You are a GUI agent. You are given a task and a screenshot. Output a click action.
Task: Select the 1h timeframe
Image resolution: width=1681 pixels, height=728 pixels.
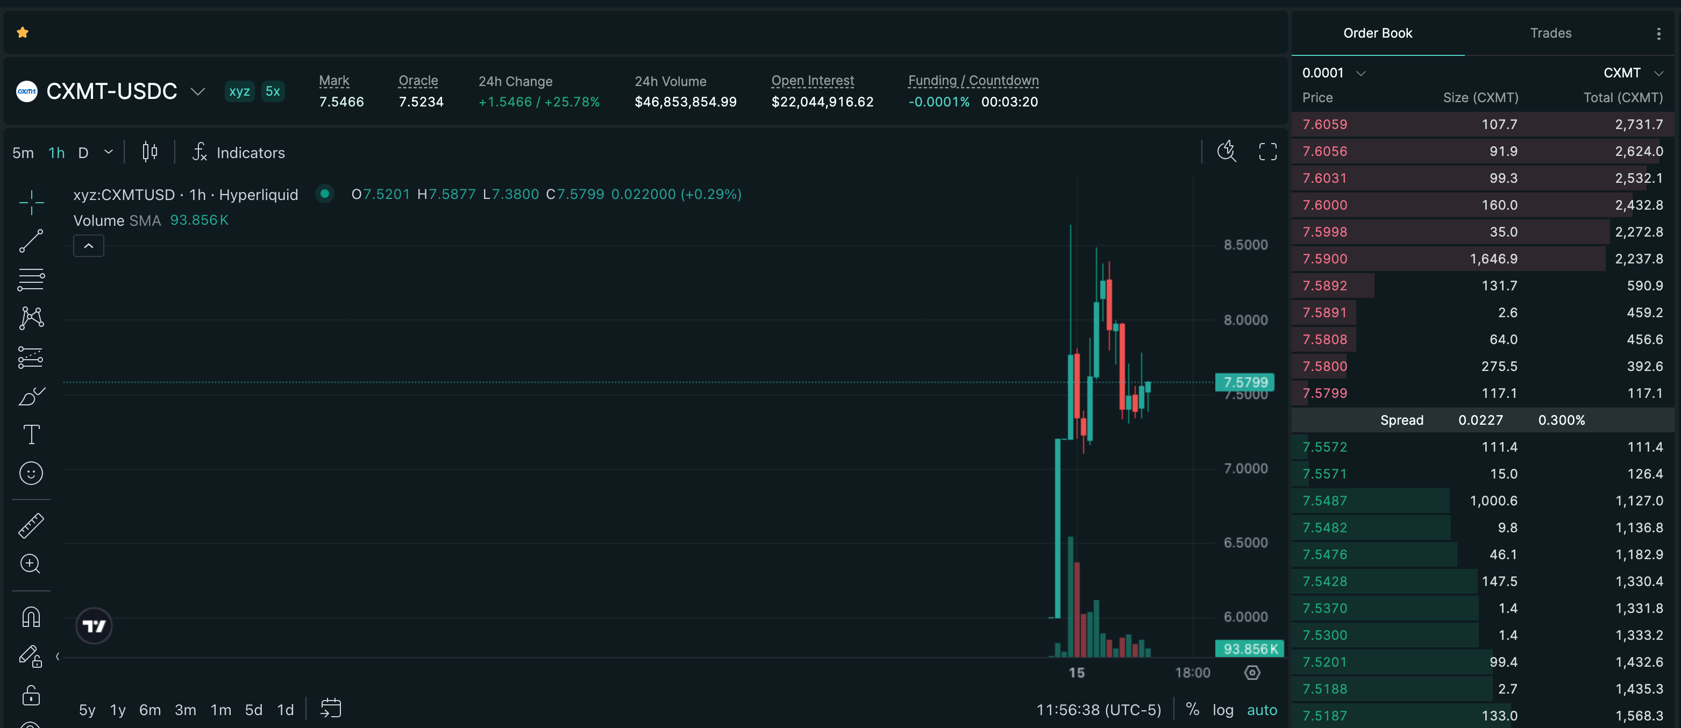click(57, 153)
